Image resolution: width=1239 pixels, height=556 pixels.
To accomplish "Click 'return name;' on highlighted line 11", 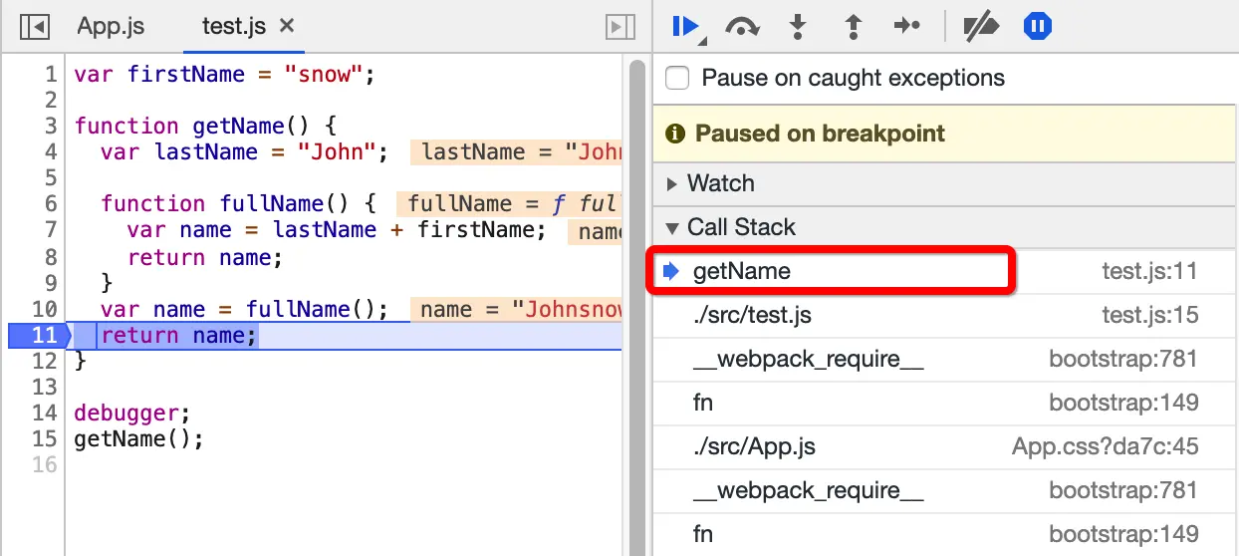I will [178, 336].
